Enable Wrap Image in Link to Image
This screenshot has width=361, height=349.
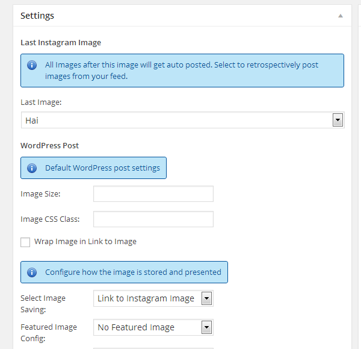(25, 242)
